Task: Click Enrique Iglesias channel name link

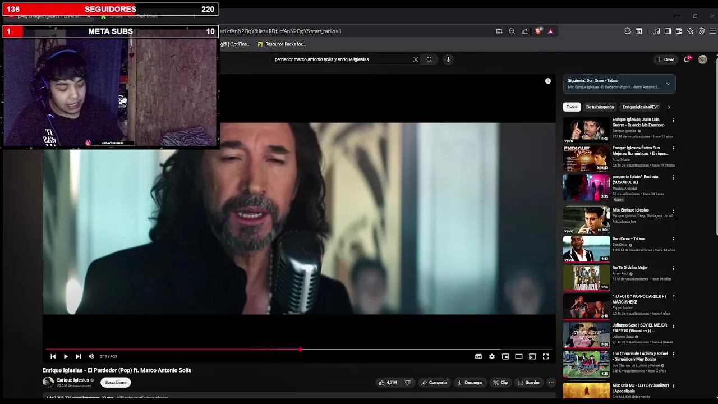Action: [73, 380]
